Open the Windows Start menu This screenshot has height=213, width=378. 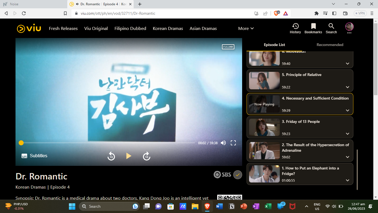72,206
